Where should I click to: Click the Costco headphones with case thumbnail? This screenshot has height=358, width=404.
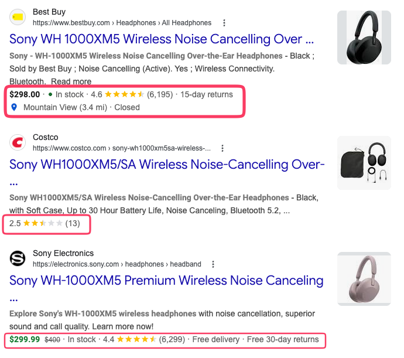click(364, 163)
